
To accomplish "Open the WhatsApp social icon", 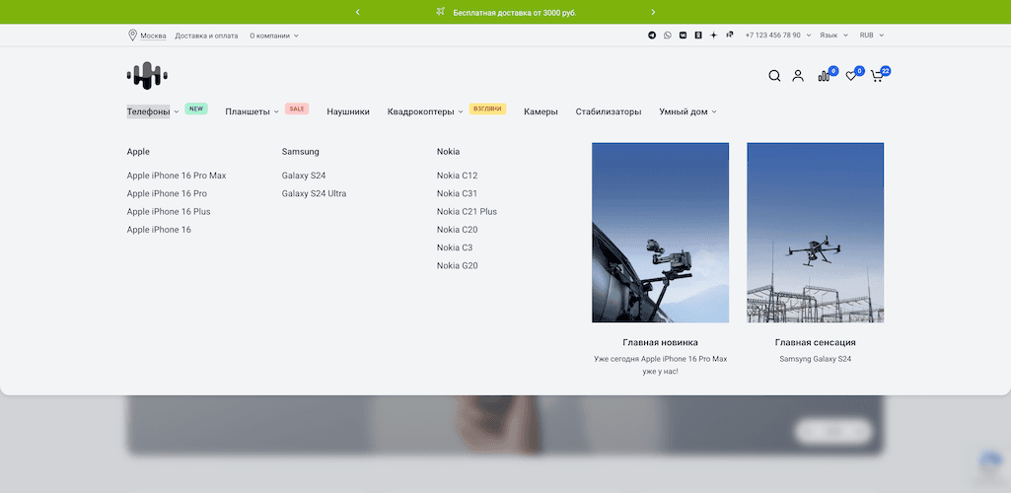I will click(668, 35).
